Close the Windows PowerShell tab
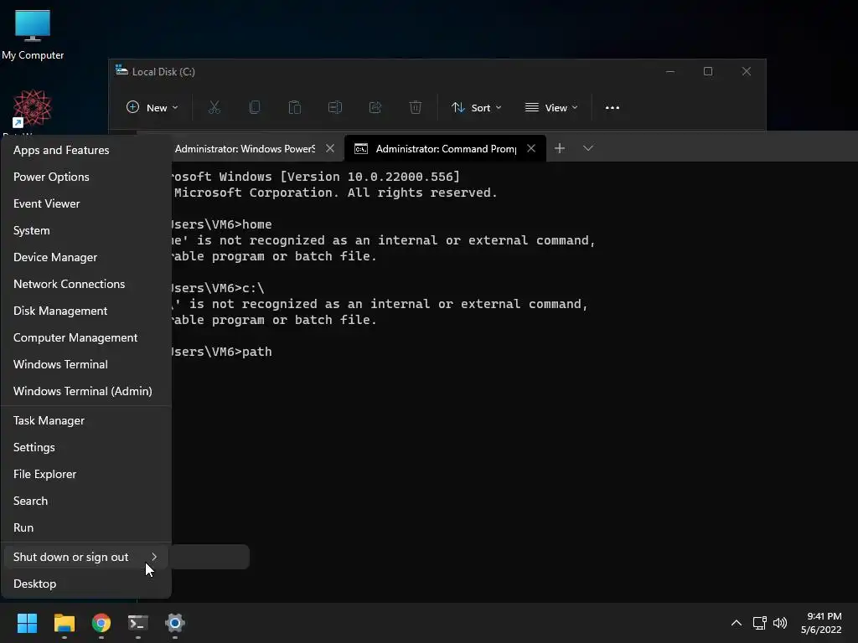Viewport: 858px width, 643px height. [330, 149]
